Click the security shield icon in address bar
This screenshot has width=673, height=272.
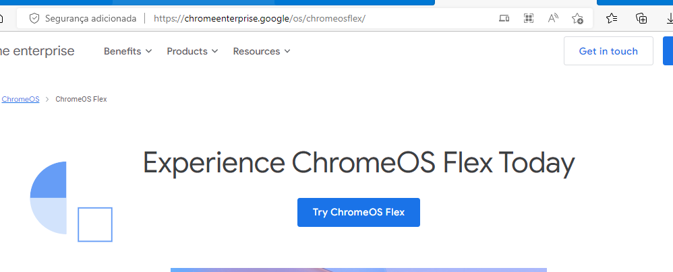click(34, 18)
